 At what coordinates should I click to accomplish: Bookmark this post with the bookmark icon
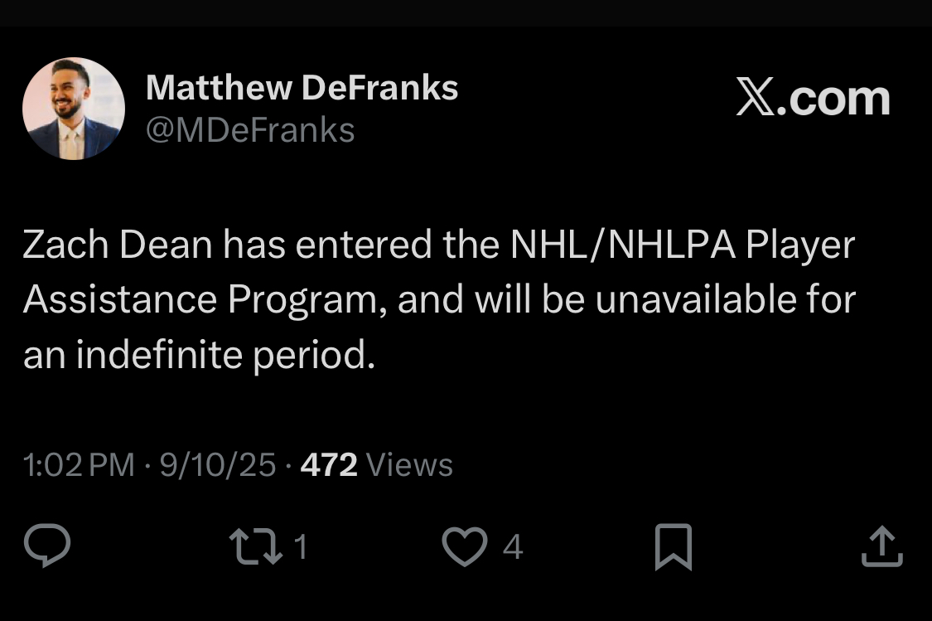pyautogui.click(x=674, y=546)
